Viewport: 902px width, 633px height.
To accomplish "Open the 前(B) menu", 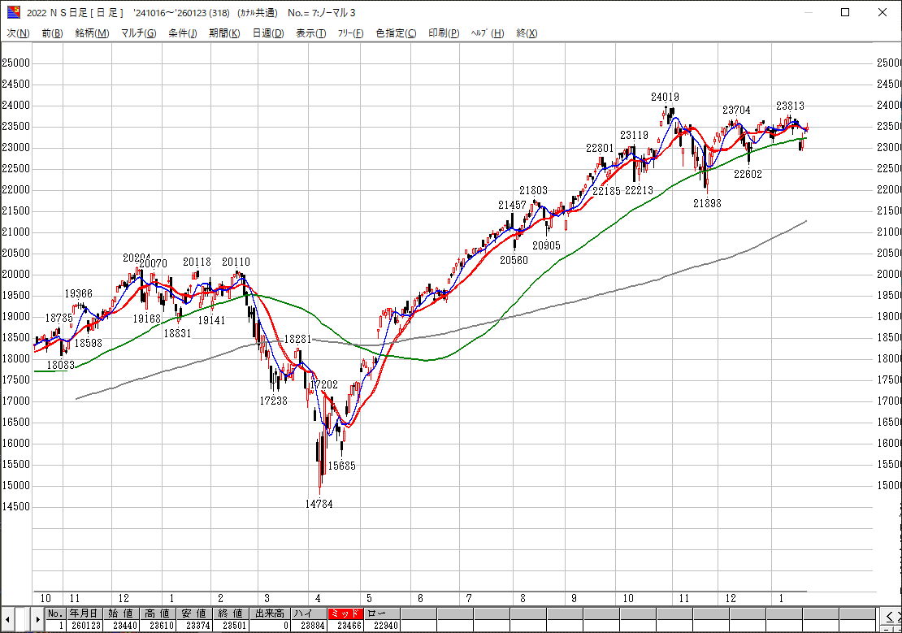I will pos(52,33).
